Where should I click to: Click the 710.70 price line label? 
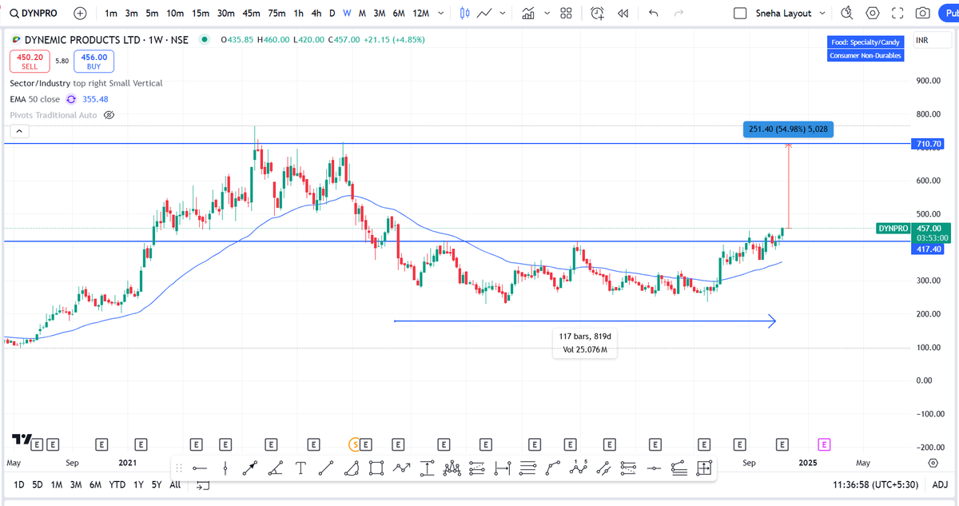pos(927,144)
